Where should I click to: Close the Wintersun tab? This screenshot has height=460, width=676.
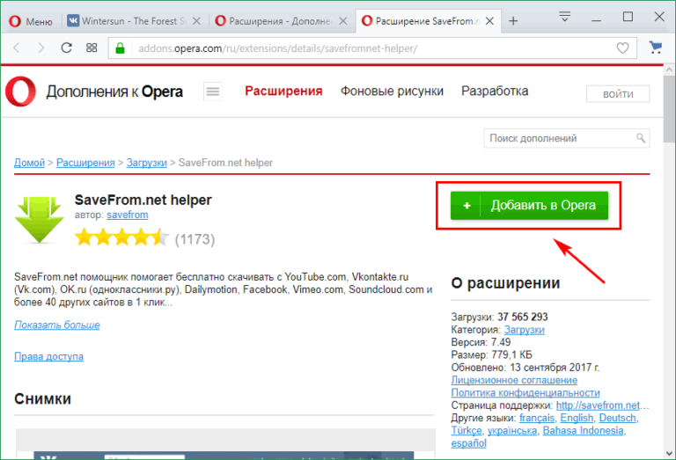(196, 21)
